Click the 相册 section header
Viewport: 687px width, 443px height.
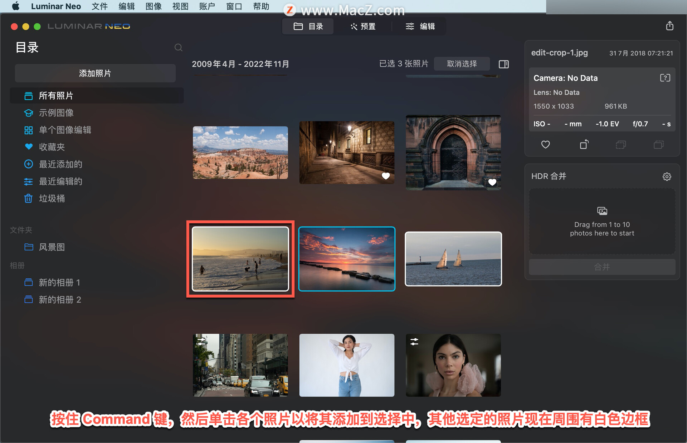point(17,265)
